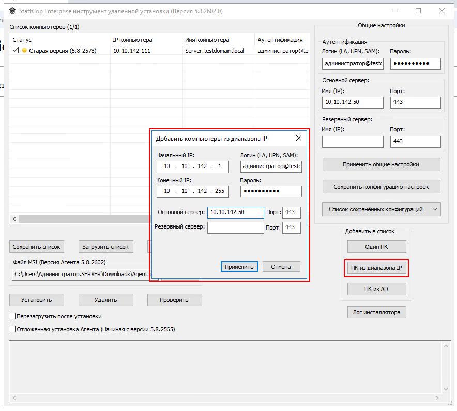Enable reboot after installation checkbox
The height and width of the screenshot is (411, 457).
[x=12, y=316]
